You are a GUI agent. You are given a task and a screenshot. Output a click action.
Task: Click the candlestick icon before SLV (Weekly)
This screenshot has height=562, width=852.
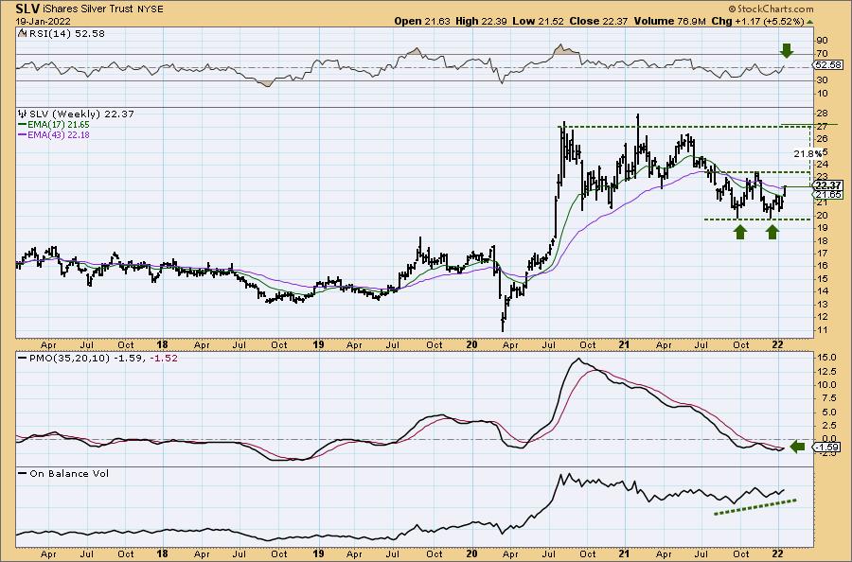(x=23, y=114)
